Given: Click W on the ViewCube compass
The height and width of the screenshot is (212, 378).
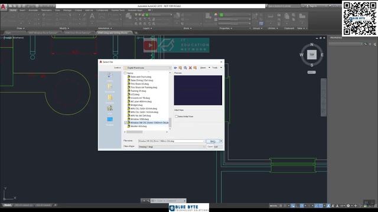Looking at the screenshot, I should point(301,55).
